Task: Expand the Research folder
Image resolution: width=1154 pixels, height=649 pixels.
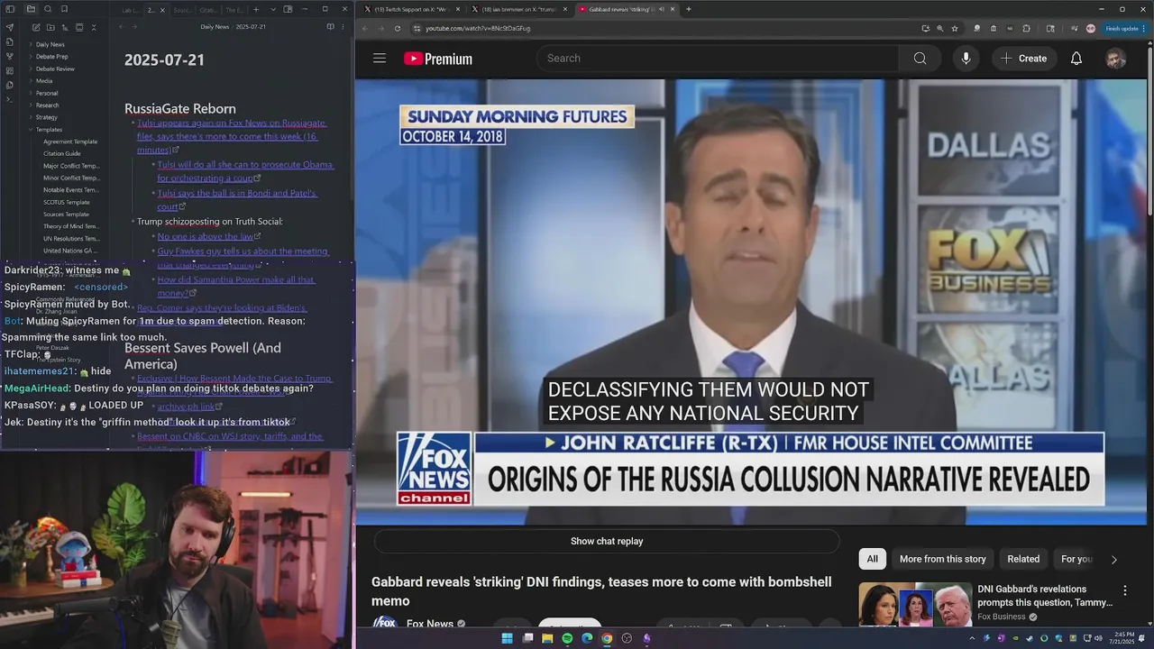Action: pyautogui.click(x=47, y=105)
